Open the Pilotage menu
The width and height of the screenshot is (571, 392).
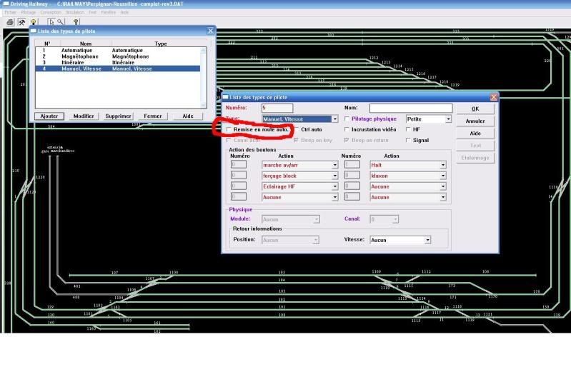tap(29, 12)
